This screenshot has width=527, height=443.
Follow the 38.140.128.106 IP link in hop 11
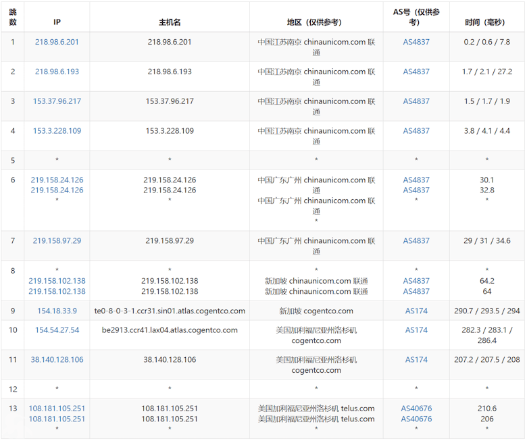57,360
